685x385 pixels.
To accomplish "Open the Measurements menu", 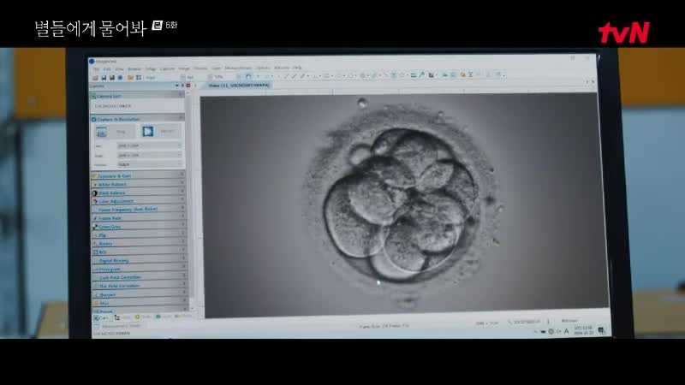I will [x=239, y=68].
